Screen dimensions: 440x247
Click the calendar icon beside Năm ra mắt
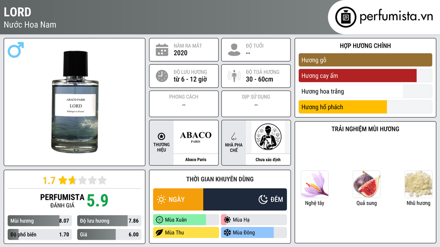(162, 50)
